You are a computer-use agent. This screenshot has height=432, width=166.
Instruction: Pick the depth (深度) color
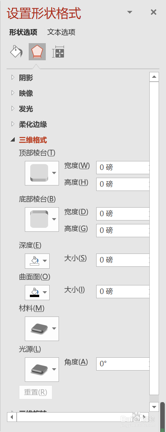[37, 261]
